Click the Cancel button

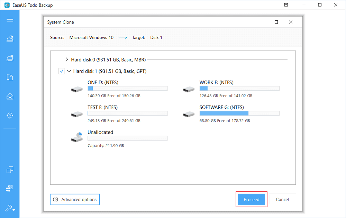282,199
